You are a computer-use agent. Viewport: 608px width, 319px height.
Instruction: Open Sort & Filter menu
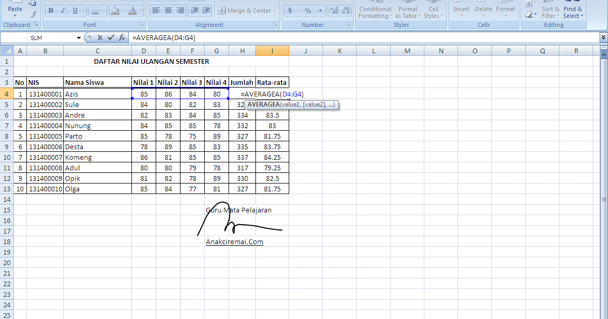pyautogui.click(x=550, y=12)
